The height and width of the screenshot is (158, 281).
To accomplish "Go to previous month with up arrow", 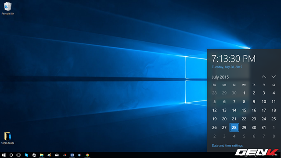I will 263,77.
